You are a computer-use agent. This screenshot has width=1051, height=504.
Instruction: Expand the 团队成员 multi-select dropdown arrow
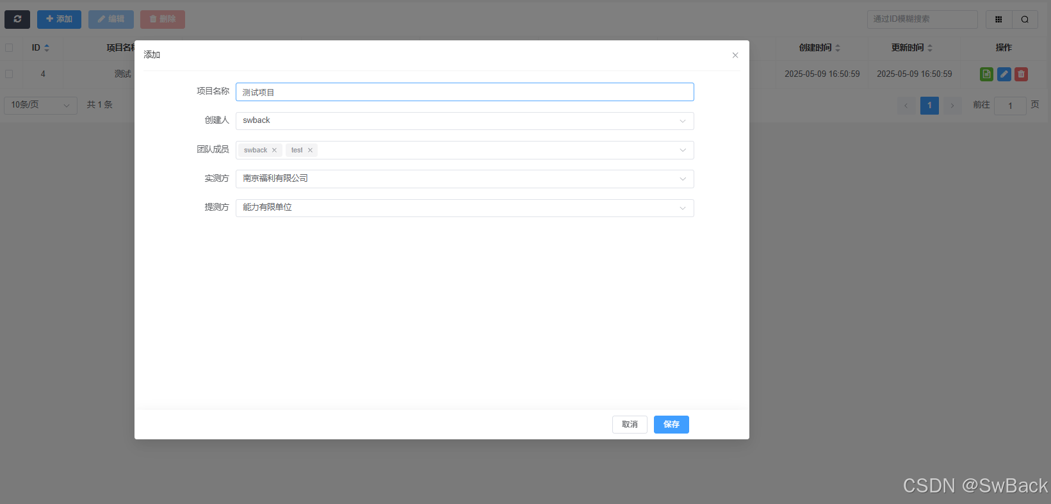pyautogui.click(x=683, y=150)
